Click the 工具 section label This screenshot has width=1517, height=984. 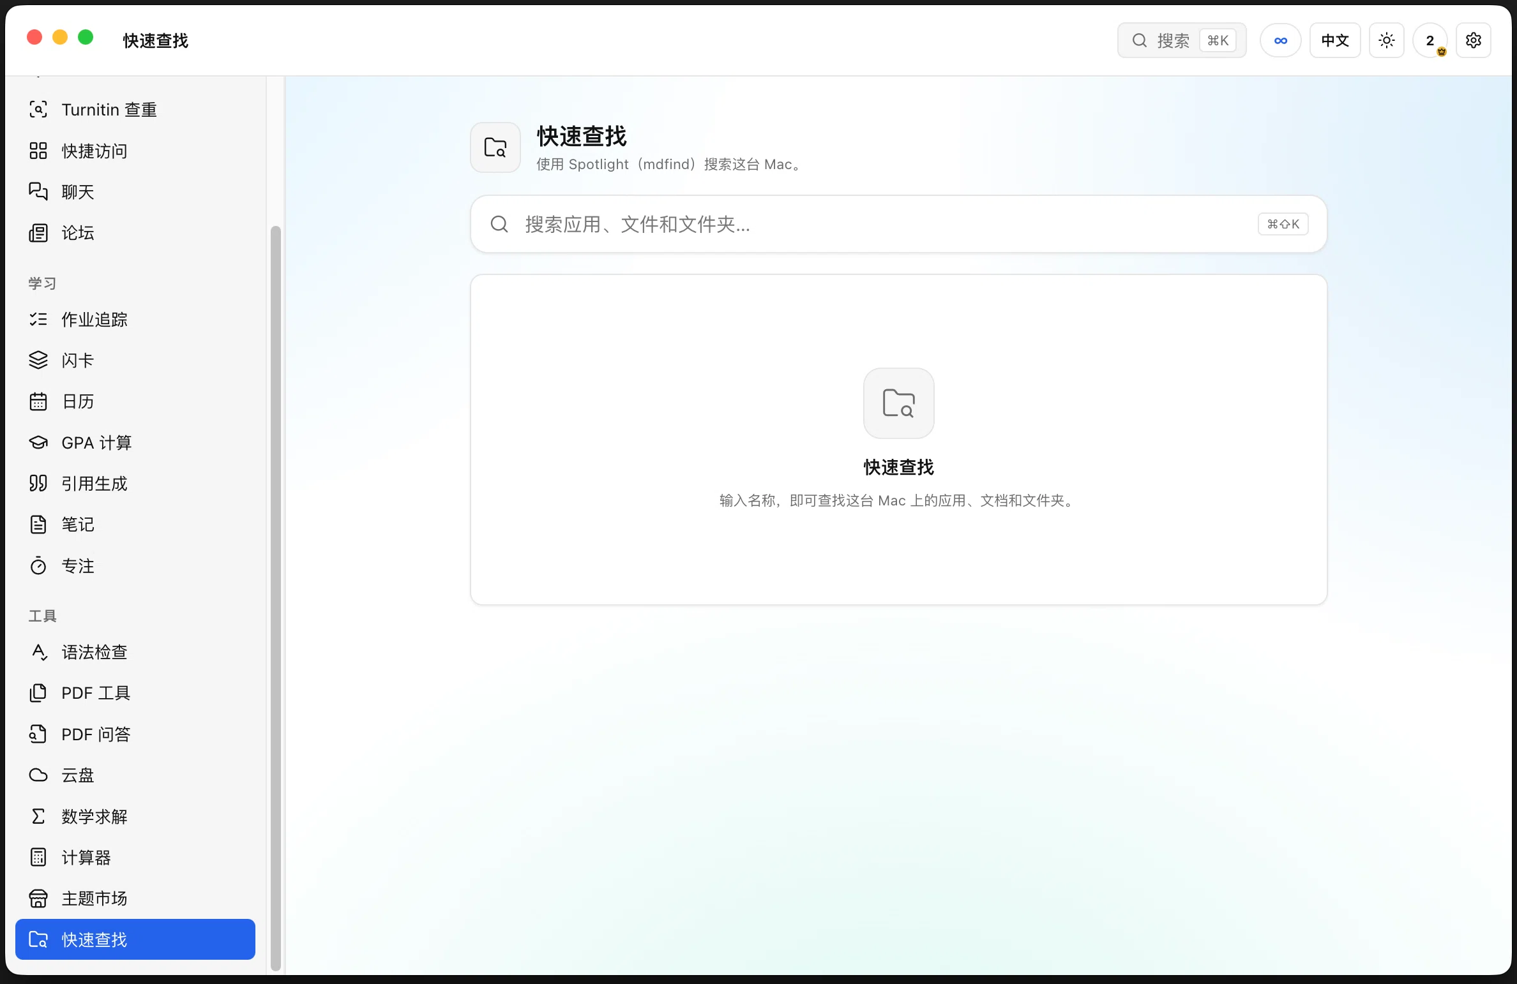pyautogui.click(x=42, y=616)
